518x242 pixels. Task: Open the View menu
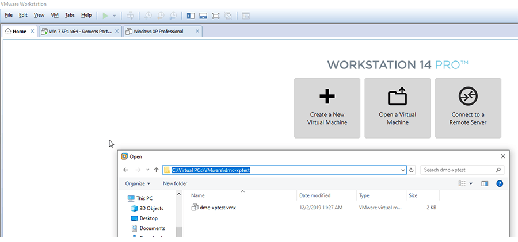click(39, 15)
